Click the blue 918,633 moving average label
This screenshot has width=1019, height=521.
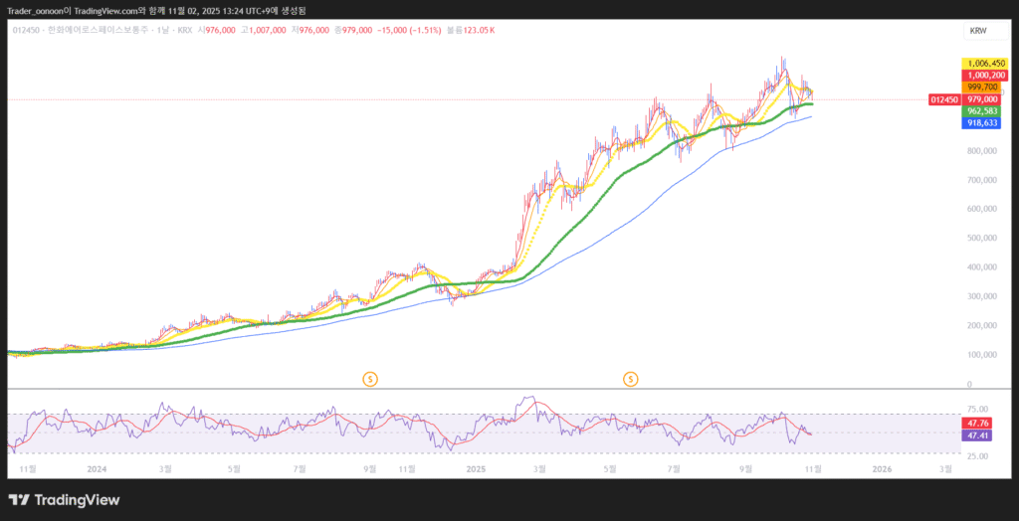(982, 123)
